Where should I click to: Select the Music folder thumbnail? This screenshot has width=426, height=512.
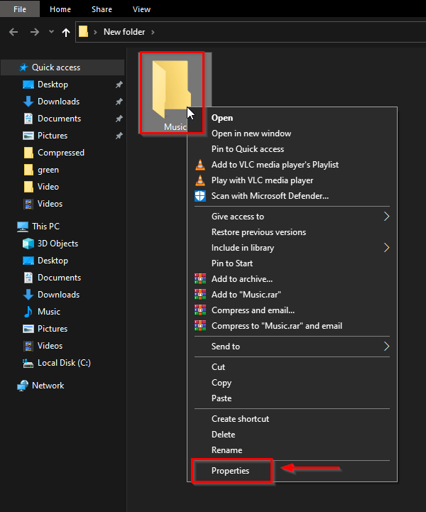(172, 93)
